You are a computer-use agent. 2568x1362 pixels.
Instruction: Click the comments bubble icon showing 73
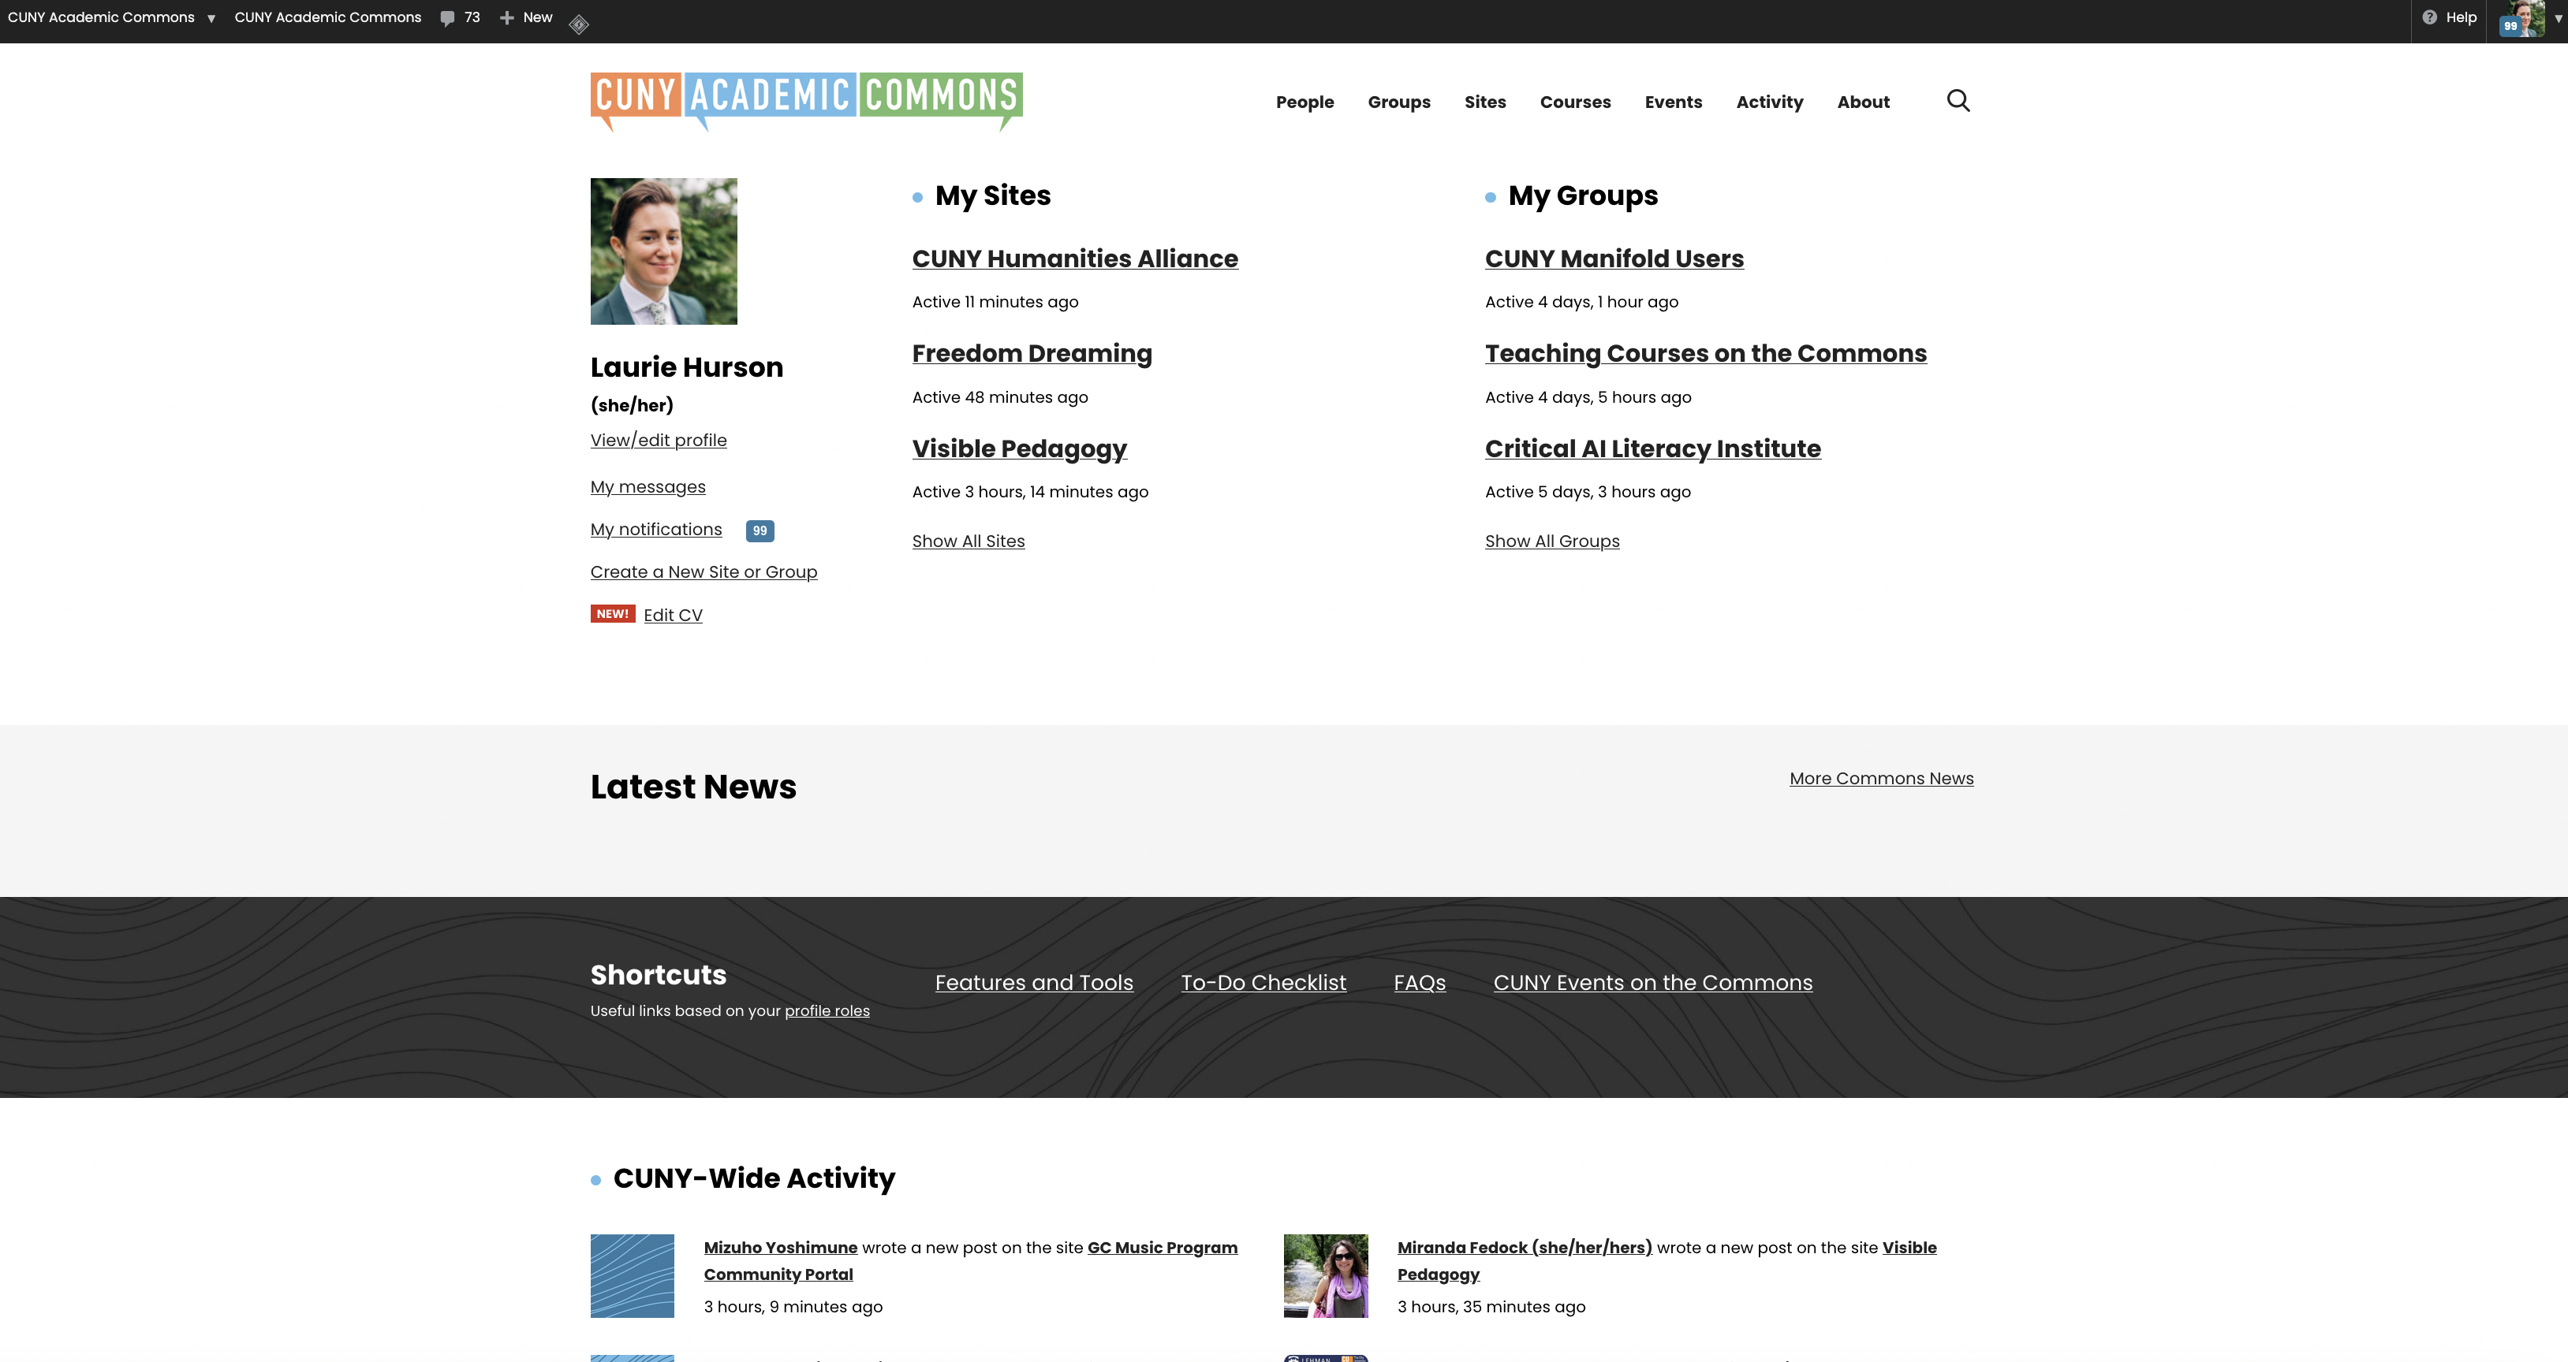(x=448, y=18)
